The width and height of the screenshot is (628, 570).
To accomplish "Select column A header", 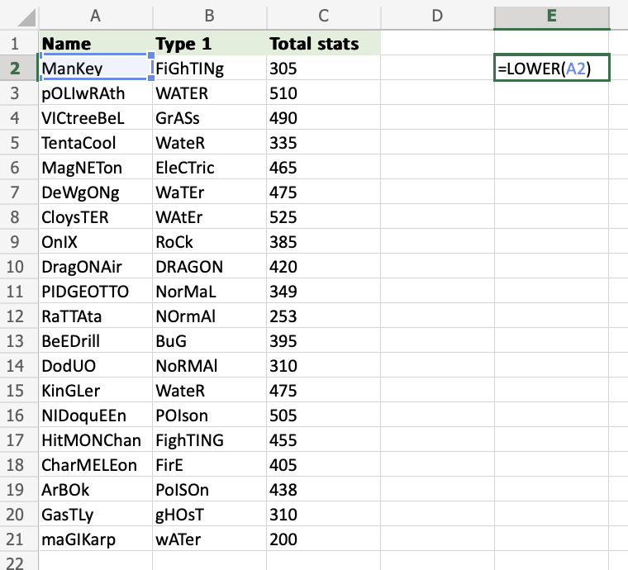I will click(95, 15).
